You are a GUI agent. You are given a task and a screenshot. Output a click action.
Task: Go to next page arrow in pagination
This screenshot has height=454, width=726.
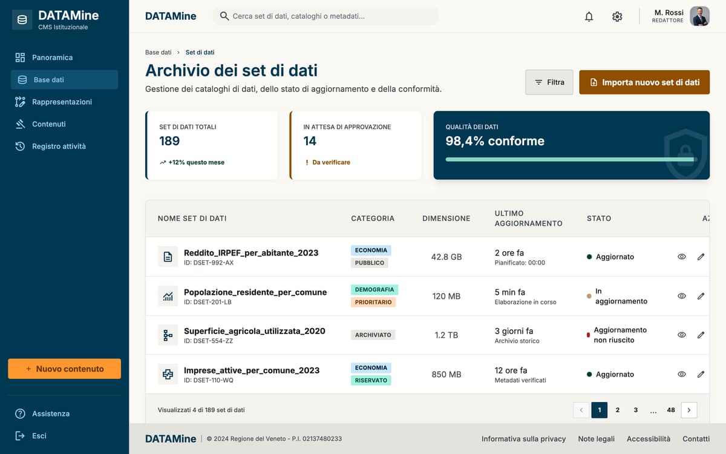pos(689,410)
